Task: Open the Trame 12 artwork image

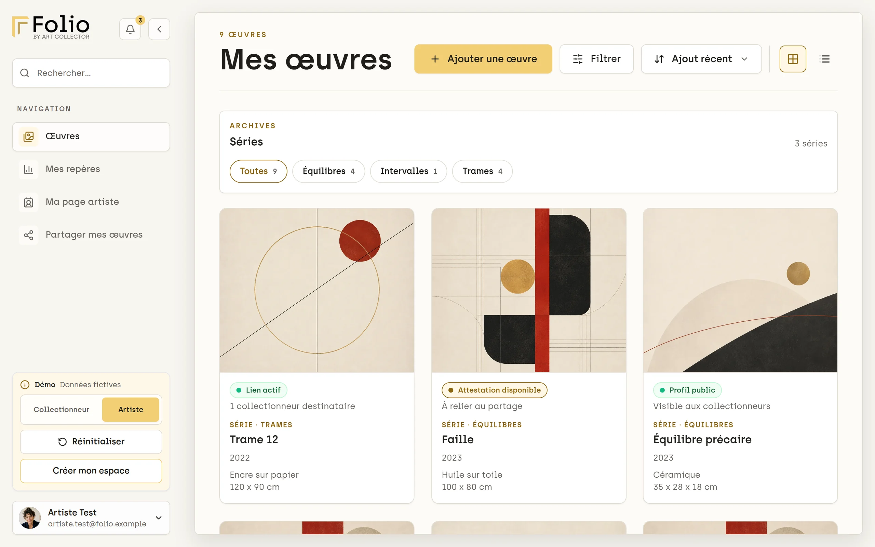Action: tap(317, 290)
